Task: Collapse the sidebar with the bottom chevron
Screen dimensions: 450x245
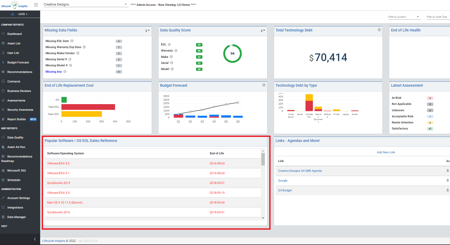Action: point(35,239)
